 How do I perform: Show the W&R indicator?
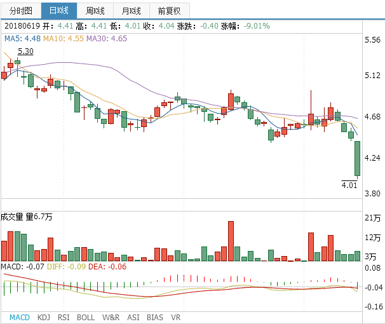[111, 318]
